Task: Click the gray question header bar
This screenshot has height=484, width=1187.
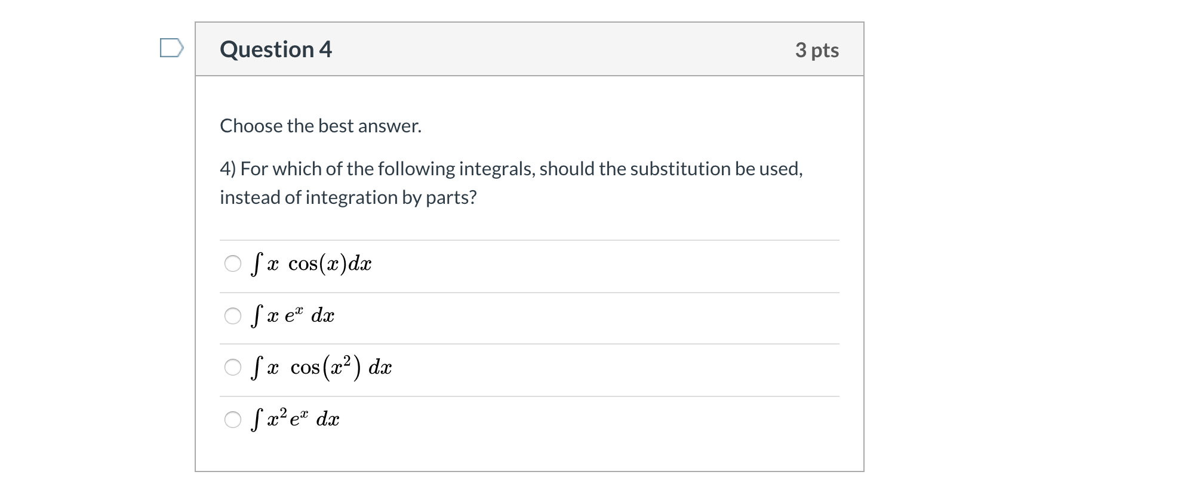Action: click(530, 49)
